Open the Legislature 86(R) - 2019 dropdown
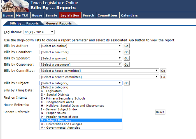 [x=39, y=32]
